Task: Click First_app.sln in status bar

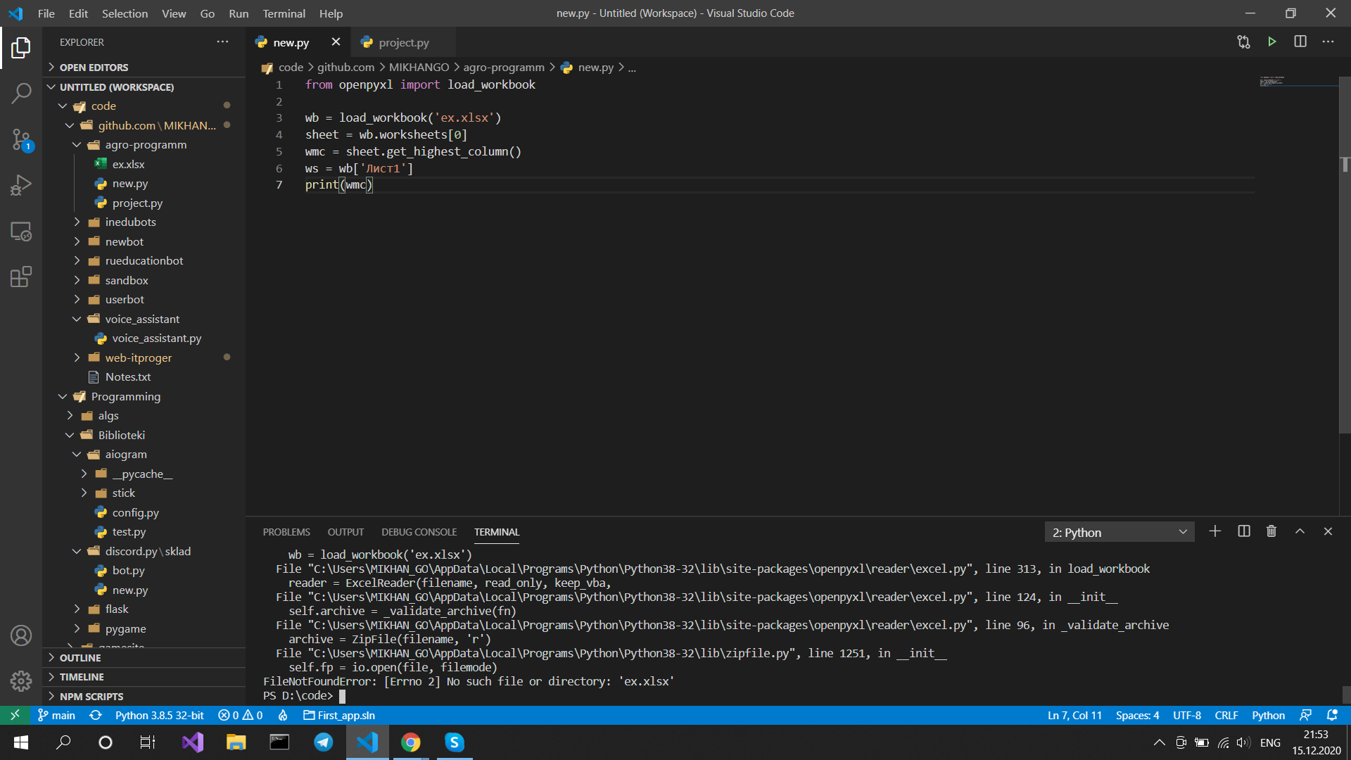Action: tap(339, 715)
